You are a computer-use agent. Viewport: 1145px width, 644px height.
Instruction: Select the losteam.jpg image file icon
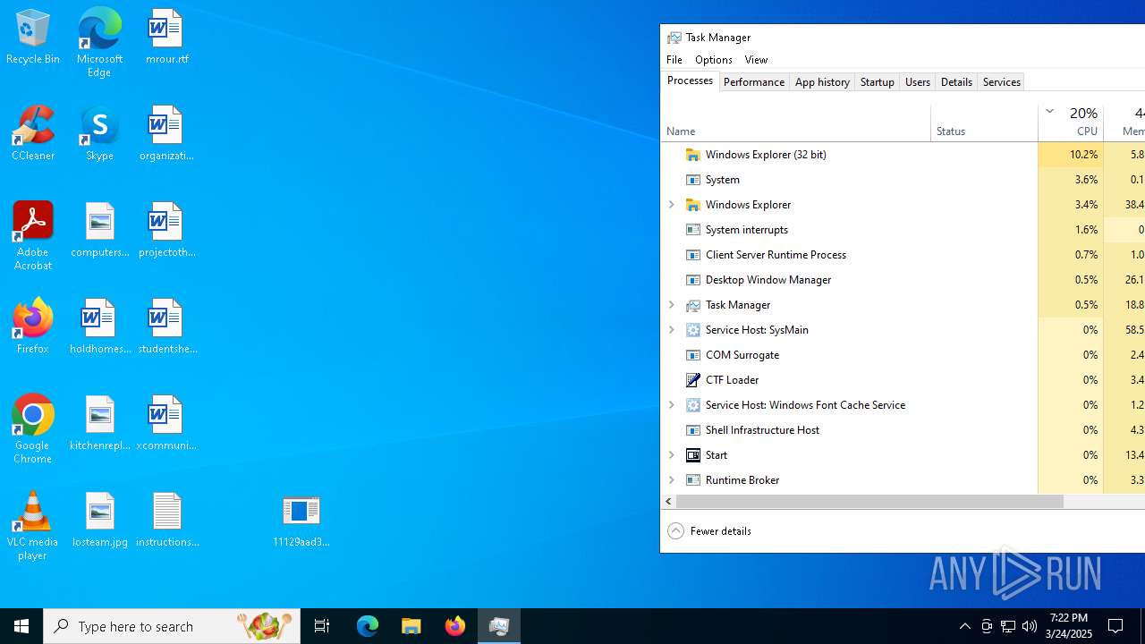tap(99, 520)
